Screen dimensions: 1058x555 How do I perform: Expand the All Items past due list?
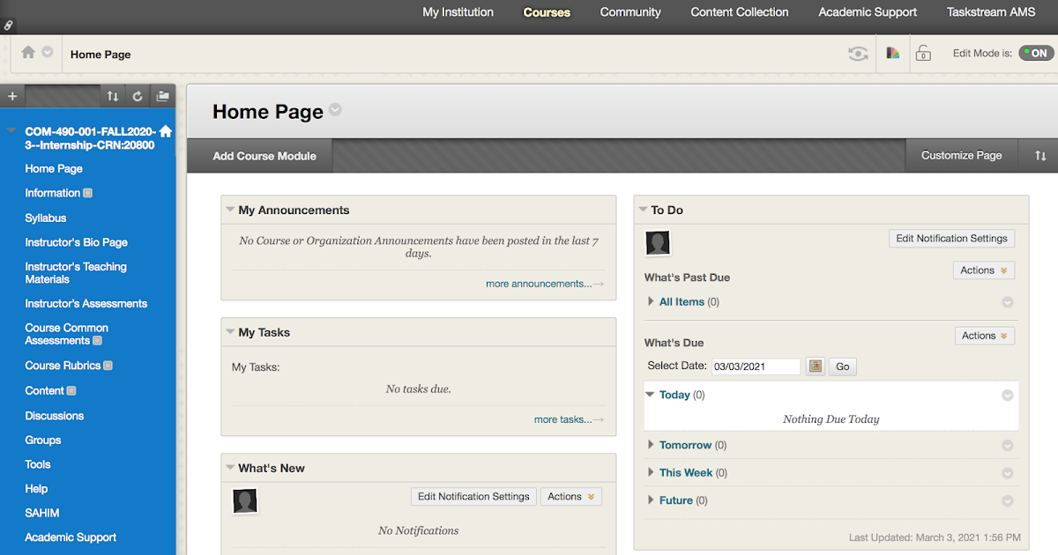[651, 301]
